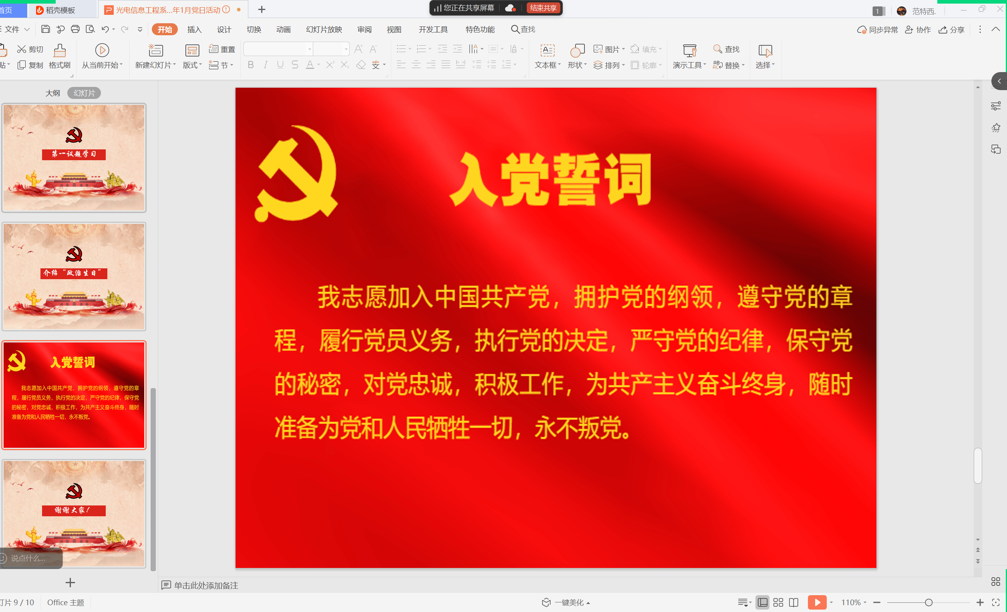Toggle subscript formatting

(x=344, y=65)
